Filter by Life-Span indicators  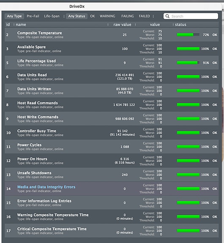[x=52, y=16]
